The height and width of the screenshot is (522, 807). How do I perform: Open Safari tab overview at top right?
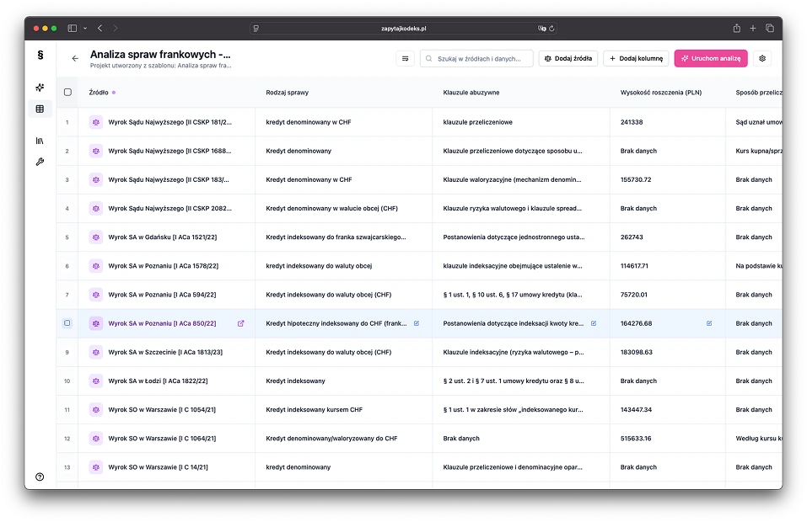pos(768,27)
